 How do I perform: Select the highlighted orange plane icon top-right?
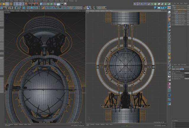pos(169,8)
